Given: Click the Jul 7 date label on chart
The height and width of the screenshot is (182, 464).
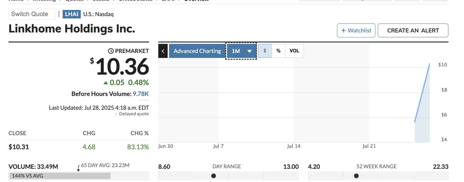Looking at the screenshot, I should pyautogui.click(x=218, y=146).
